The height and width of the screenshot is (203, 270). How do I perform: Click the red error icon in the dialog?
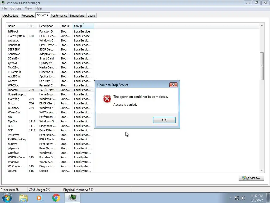(x=107, y=99)
